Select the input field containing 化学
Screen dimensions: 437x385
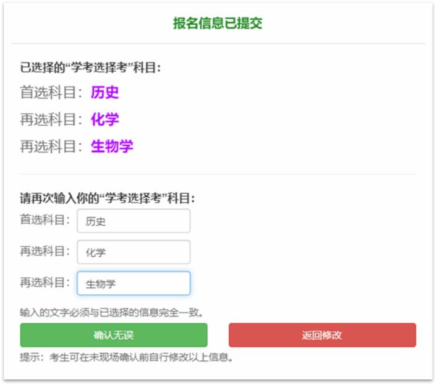pos(134,252)
